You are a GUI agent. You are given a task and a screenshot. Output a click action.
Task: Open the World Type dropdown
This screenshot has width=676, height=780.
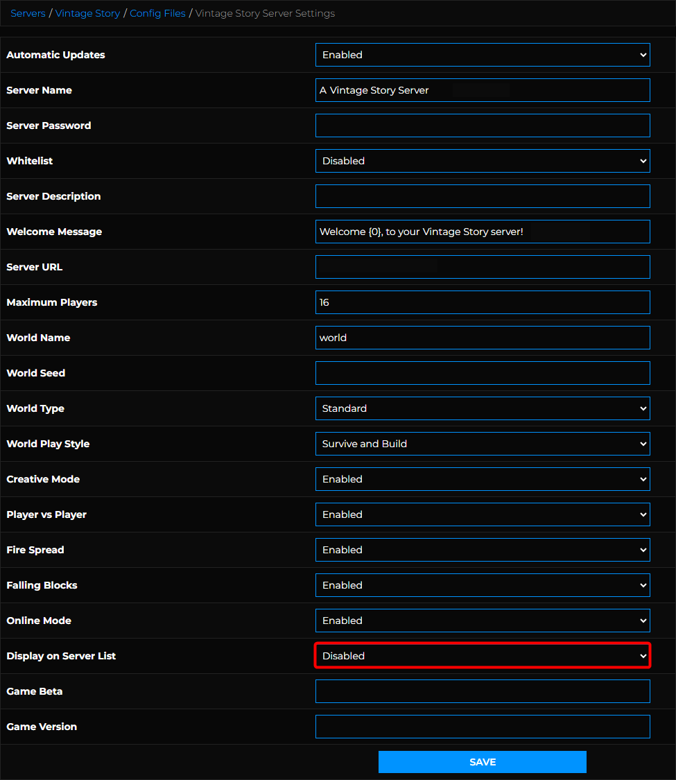[x=482, y=408]
